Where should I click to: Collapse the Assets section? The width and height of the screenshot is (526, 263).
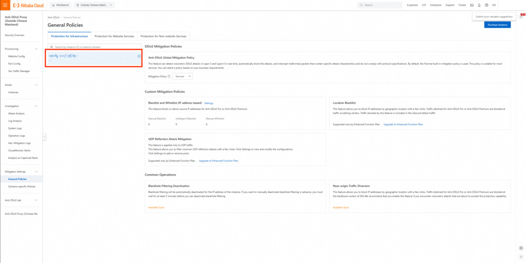click(36, 85)
